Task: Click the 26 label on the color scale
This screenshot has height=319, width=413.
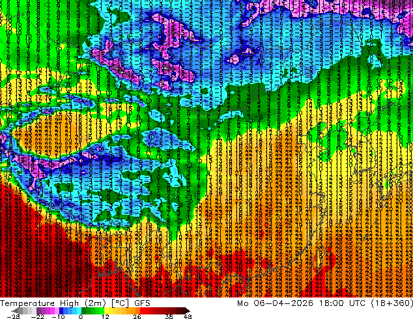Action: pyautogui.click(x=137, y=316)
